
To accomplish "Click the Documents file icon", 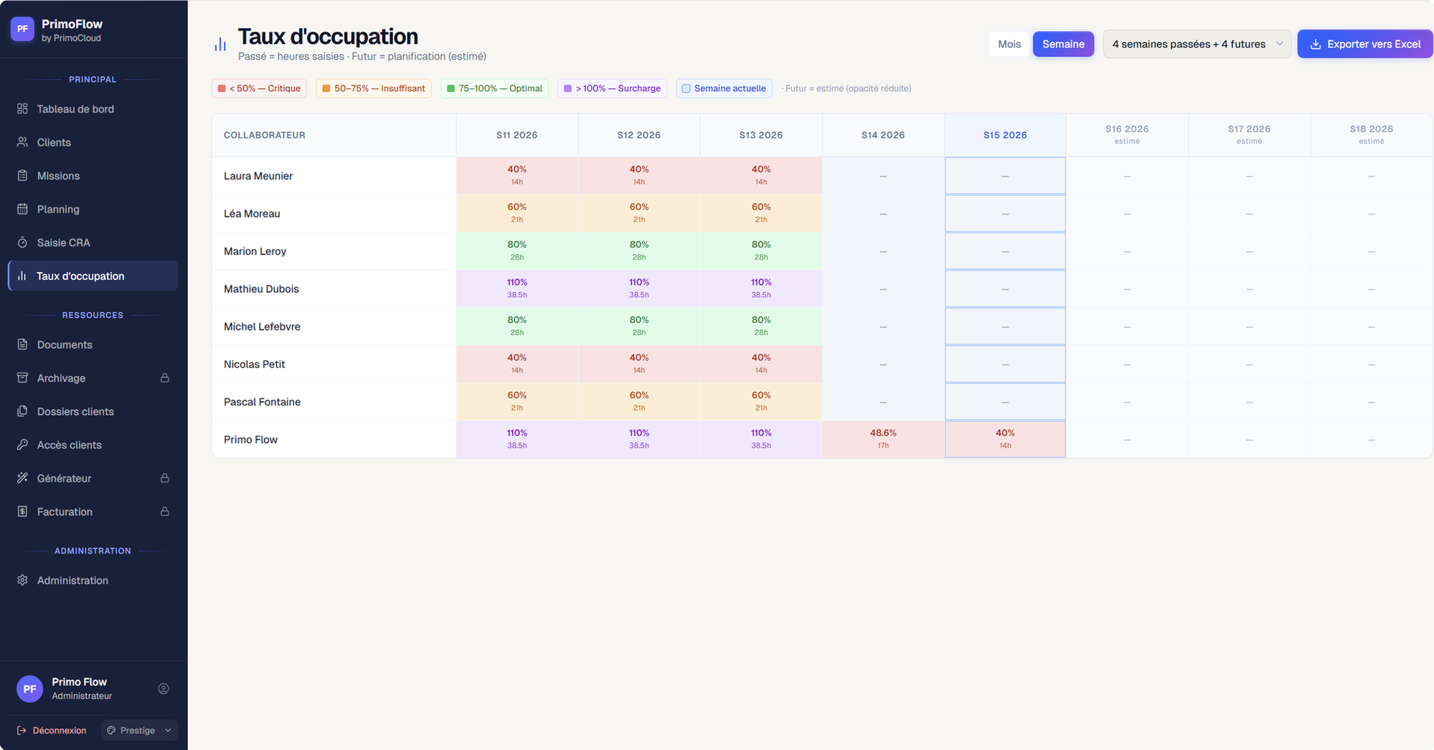I will coord(22,344).
